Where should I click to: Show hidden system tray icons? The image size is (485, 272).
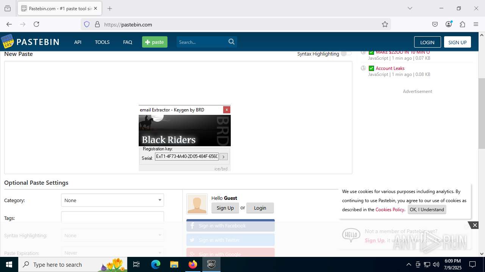(x=408, y=264)
